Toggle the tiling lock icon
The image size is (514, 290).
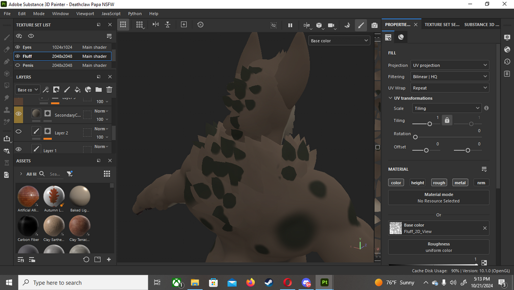tap(447, 120)
